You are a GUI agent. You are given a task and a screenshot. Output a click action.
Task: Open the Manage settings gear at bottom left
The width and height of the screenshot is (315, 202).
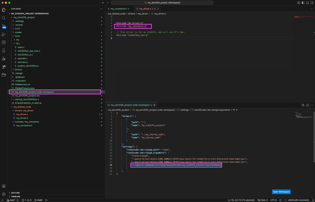tap(3, 194)
